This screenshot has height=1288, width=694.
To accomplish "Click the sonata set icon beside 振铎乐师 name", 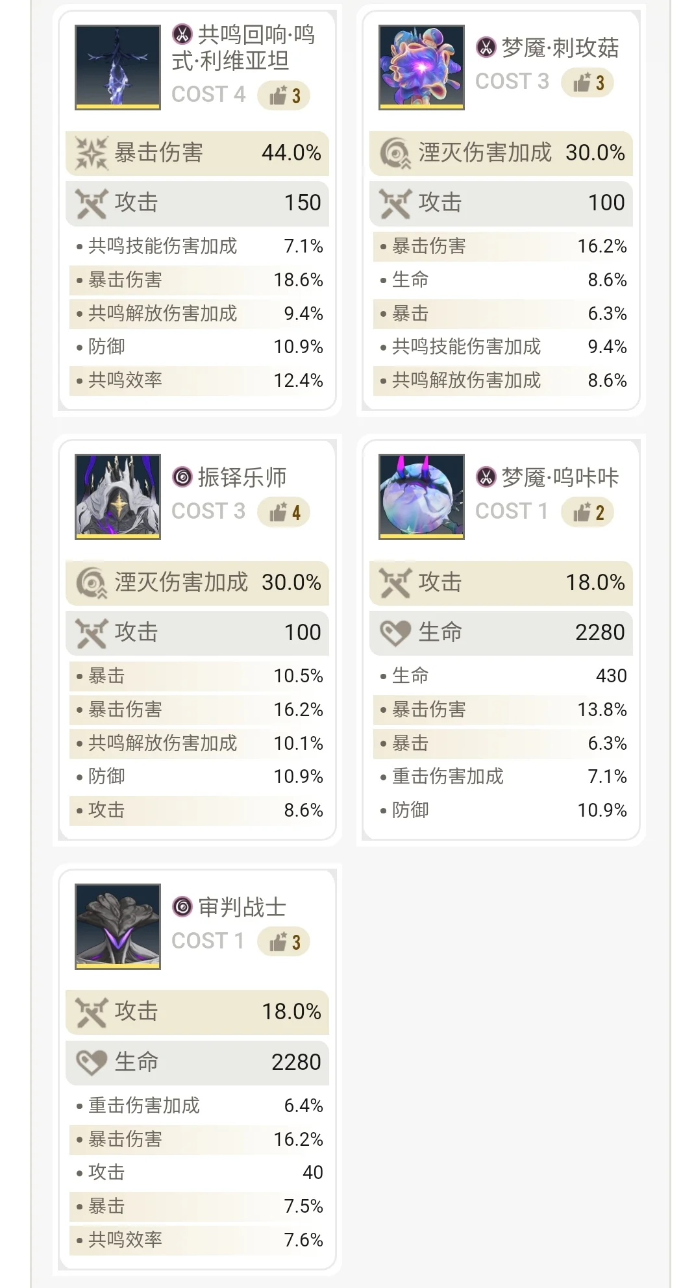I will click(x=182, y=477).
